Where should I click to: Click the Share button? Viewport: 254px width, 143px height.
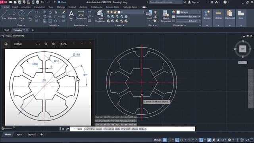point(62,2)
